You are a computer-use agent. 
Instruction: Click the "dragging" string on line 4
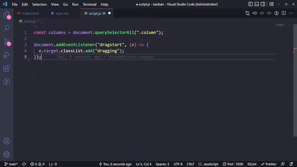click(x=107, y=51)
